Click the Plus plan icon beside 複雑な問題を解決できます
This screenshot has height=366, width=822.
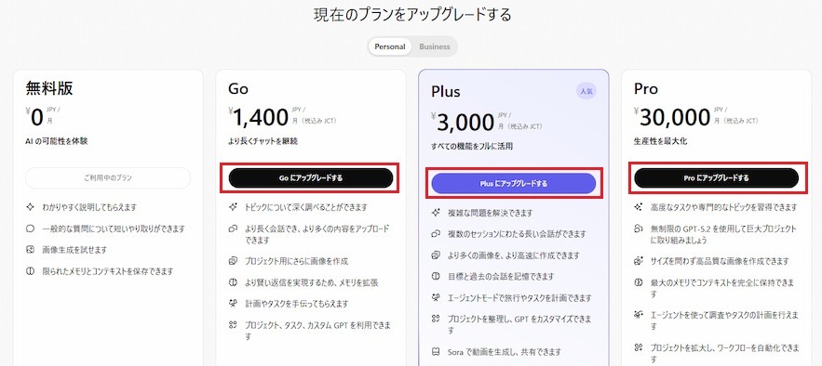click(435, 213)
